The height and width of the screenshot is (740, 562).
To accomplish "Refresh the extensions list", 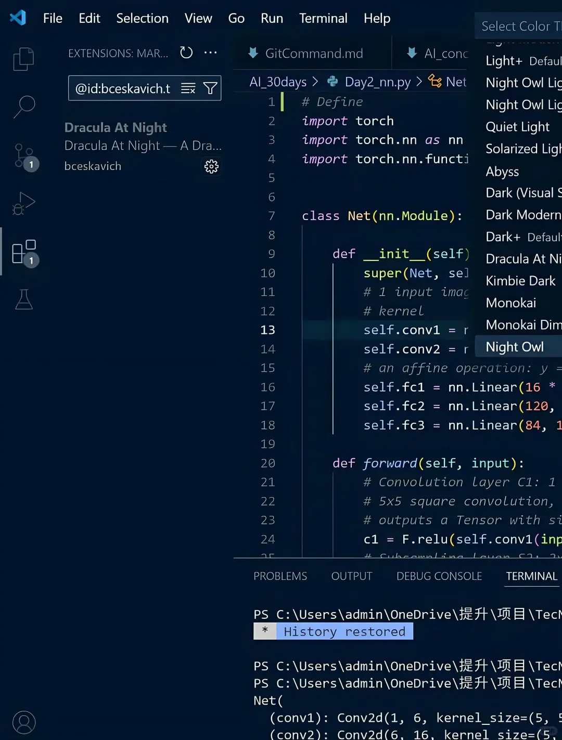I will click(186, 53).
